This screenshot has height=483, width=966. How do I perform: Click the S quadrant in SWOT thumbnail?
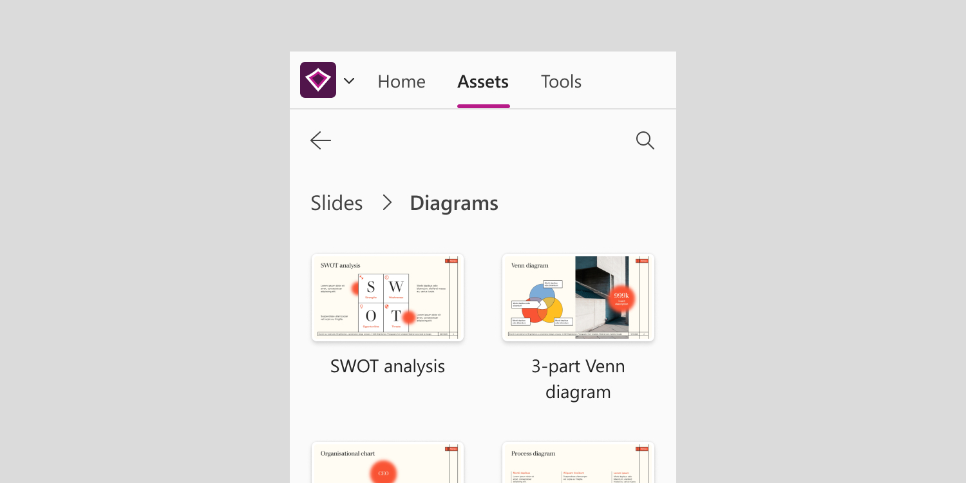coord(370,288)
